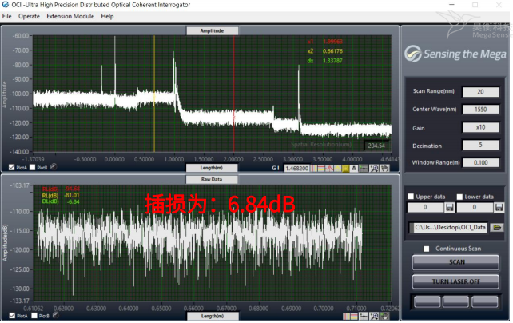Select the horizontal cursors tool in Raw Data toolbar

[354, 317]
